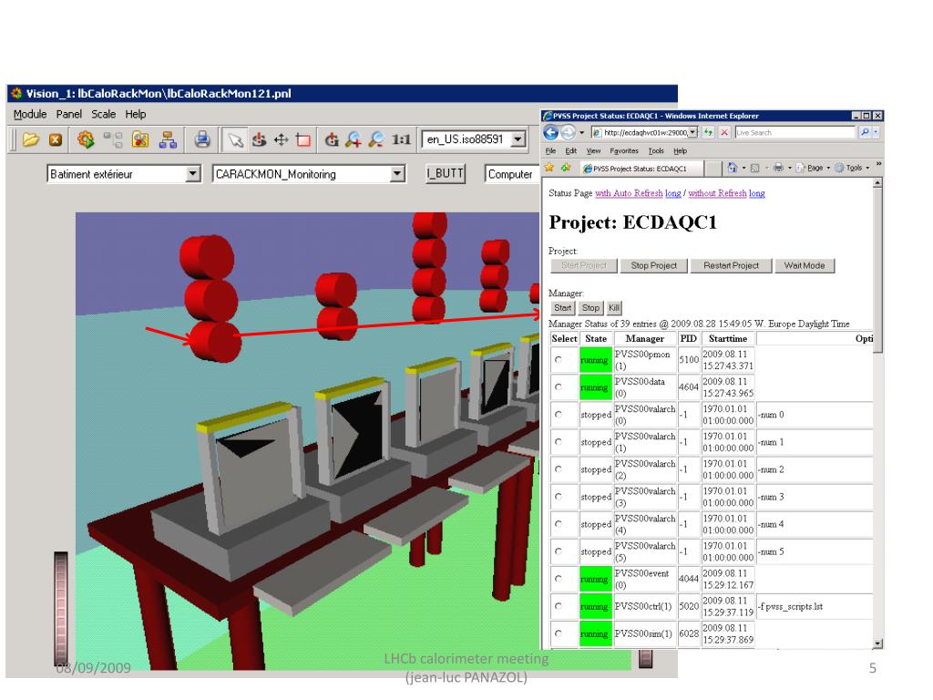Select the radio button for PVSS00valarch (2)
The width and height of the screenshot is (933, 700).
point(559,469)
